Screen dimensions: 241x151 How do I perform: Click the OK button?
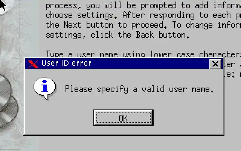[124, 118]
